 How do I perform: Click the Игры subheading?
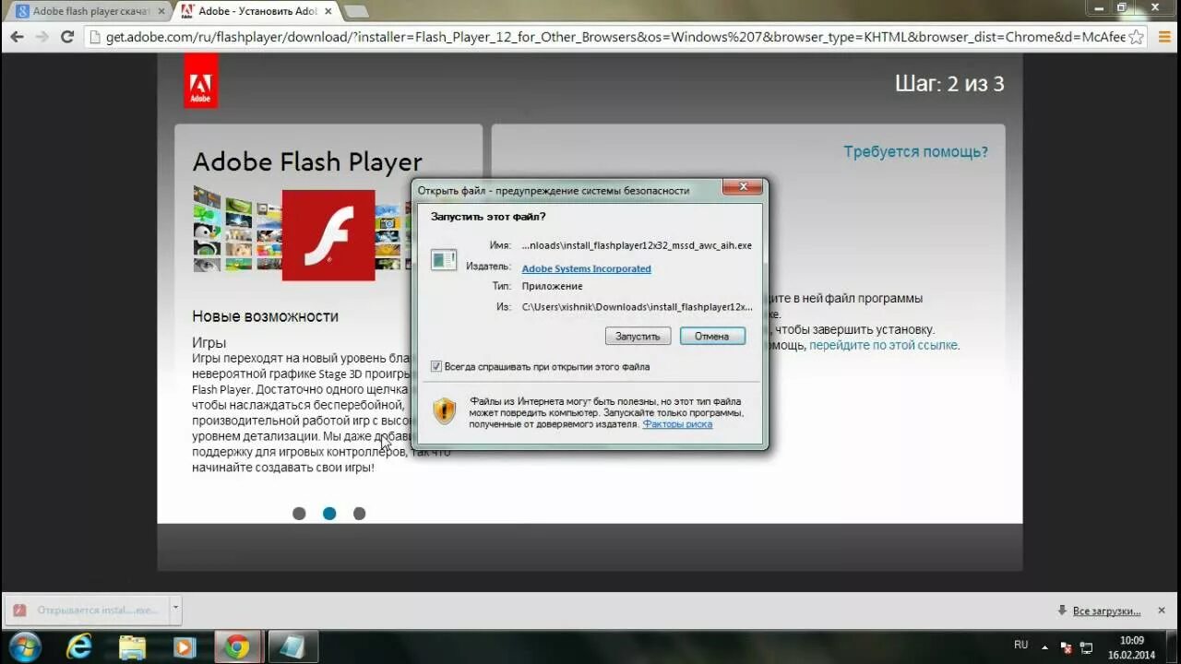click(209, 342)
